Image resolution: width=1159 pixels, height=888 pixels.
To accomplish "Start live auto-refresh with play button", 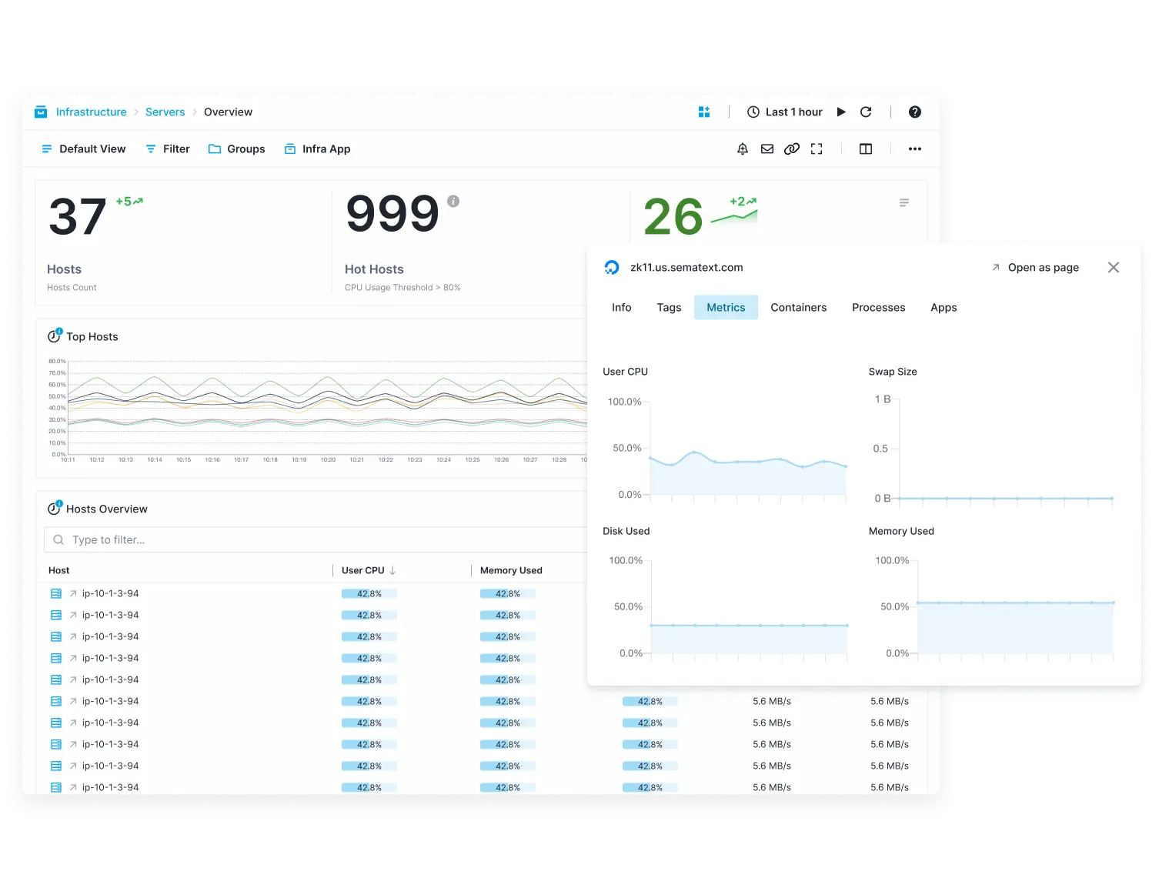I will tap(841, 112).
